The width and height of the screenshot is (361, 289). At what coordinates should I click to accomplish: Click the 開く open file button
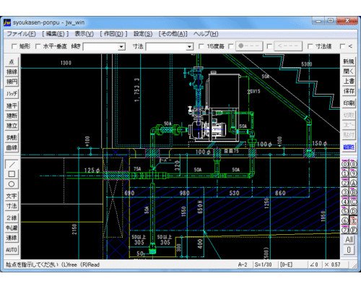(x=349, y=72)
